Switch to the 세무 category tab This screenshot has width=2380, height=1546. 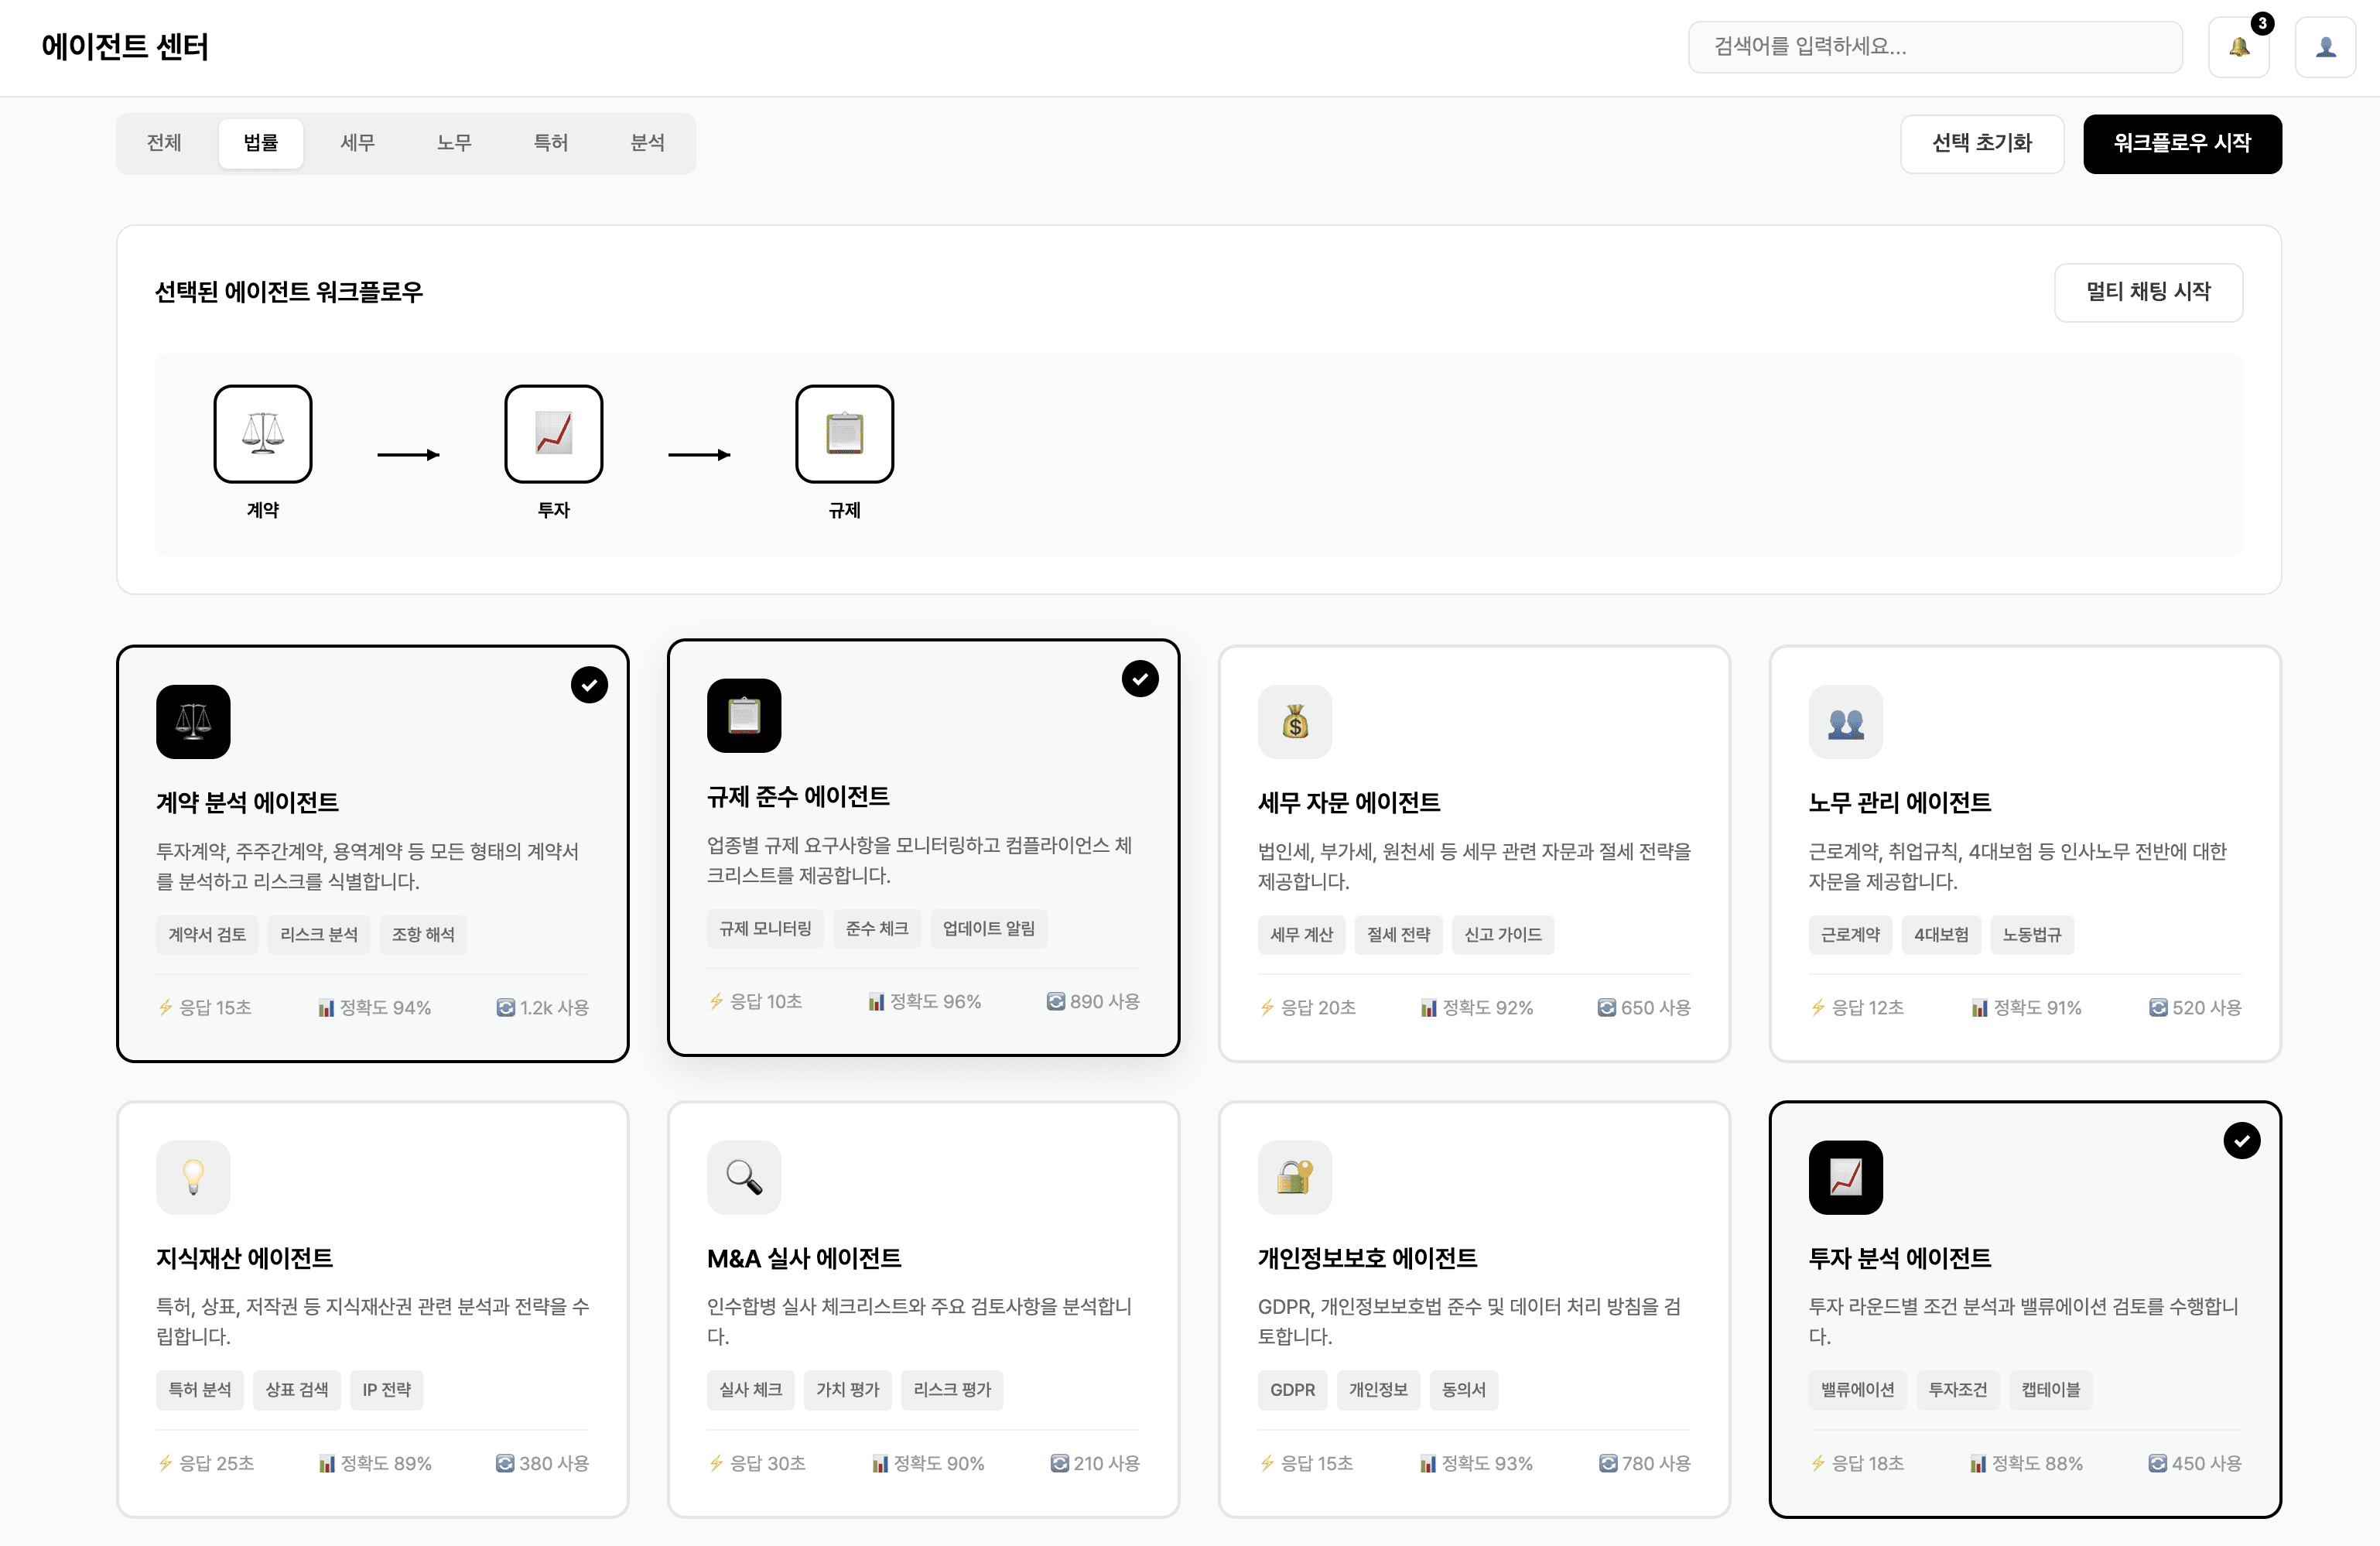357,143
